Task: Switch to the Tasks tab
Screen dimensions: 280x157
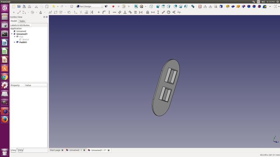Action: 22,21
